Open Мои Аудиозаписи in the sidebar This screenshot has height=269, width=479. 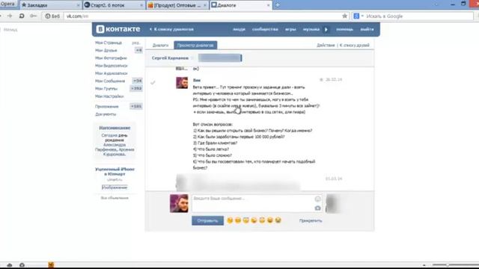click(x=112, y=73)
